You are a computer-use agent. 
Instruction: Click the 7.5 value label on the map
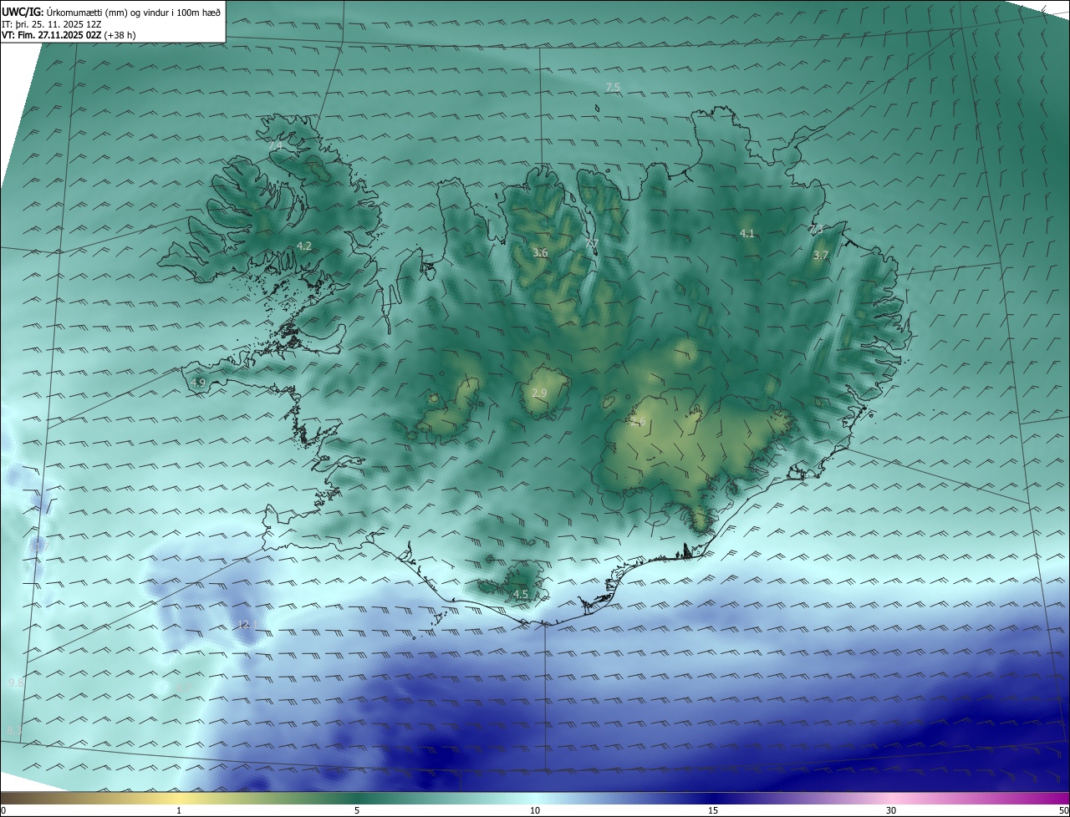pos(613,88)
